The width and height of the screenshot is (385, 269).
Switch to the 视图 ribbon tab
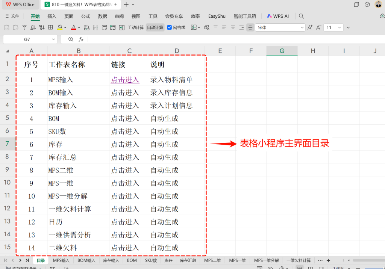(136, 16)
